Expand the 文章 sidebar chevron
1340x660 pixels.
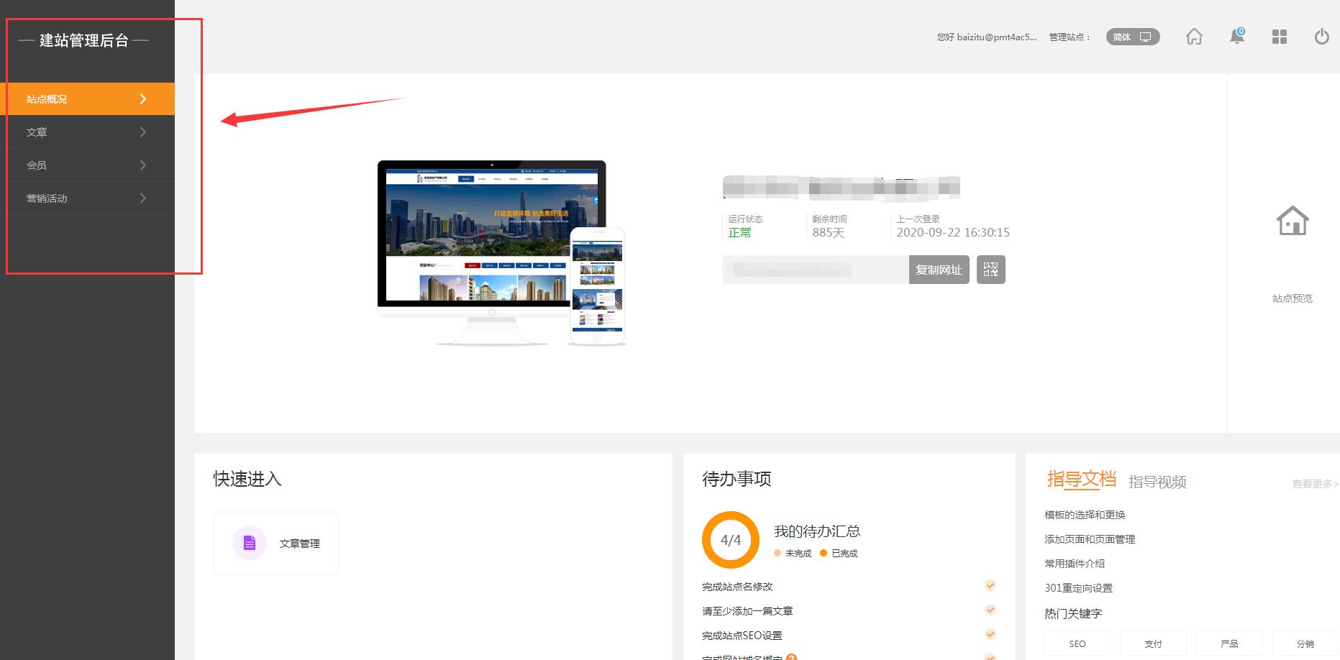pos(143,132)
